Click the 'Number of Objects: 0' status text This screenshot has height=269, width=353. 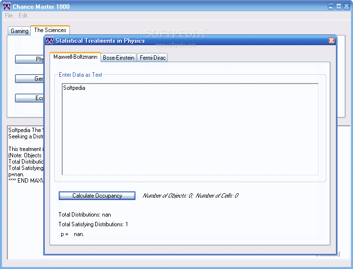tap(168, 196)
